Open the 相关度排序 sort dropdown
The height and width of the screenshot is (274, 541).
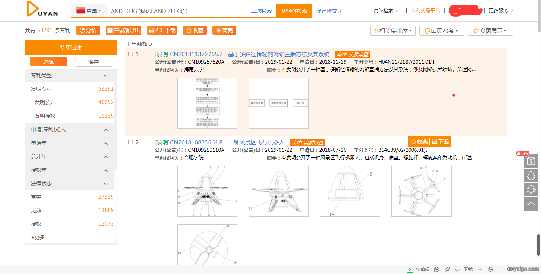click(393, 31)
